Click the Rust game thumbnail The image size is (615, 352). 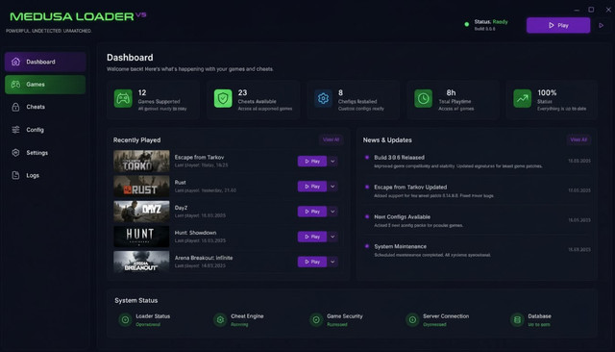[141, 187]
